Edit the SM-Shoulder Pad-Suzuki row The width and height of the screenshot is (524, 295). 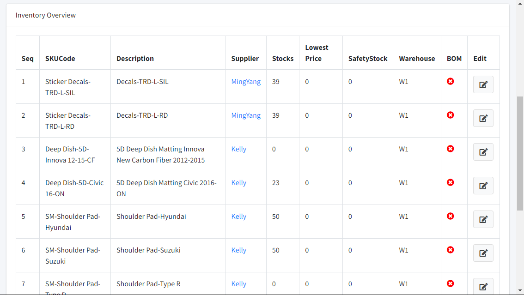(483, 253)
